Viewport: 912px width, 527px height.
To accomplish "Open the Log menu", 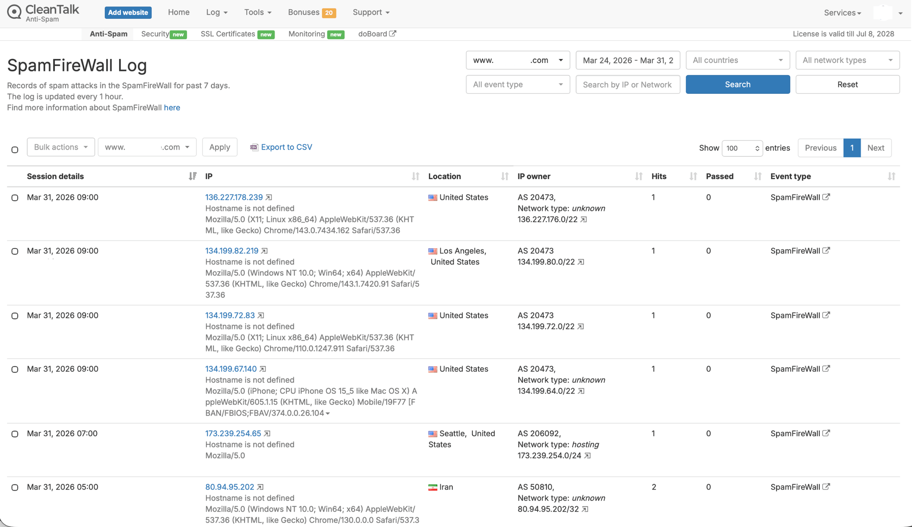I will (217, 12).
